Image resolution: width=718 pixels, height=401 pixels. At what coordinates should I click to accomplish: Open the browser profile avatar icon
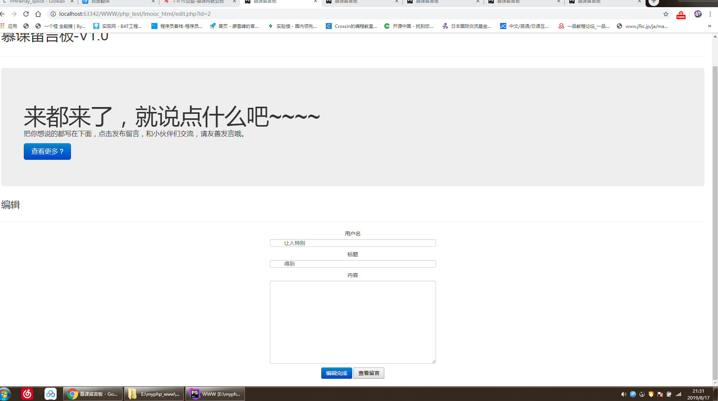(x=698, y=14)
